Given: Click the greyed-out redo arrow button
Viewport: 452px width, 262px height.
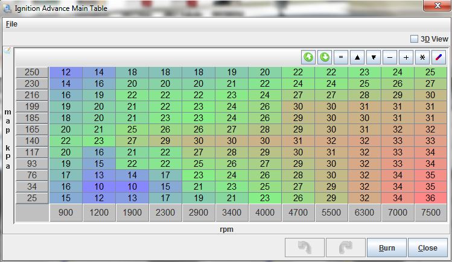Looking at the screenshot, I should (x=345, y=248).
